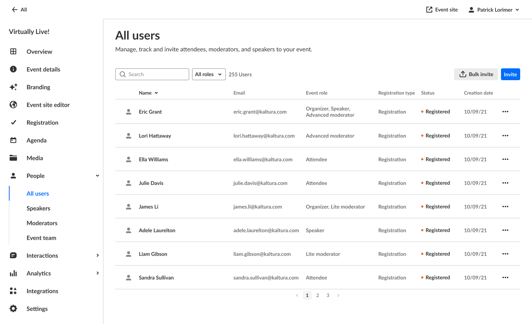
Task: Expand the Interactions submenu arrow
Action: [x=98, y=256]
